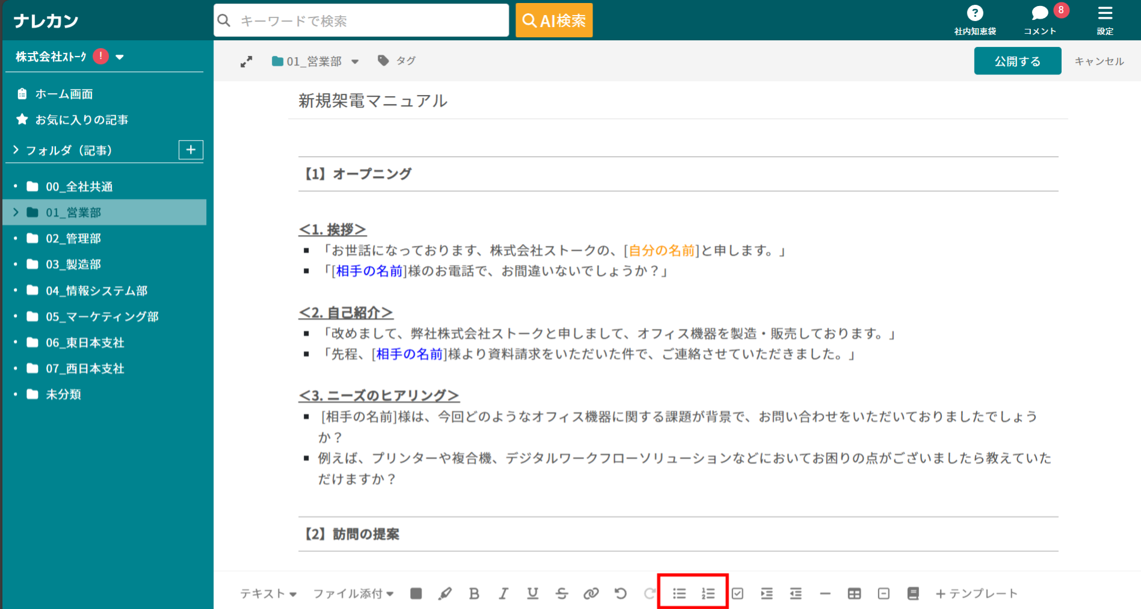
Task: Go to the ホーム画面 menu item
Action: 63,94
